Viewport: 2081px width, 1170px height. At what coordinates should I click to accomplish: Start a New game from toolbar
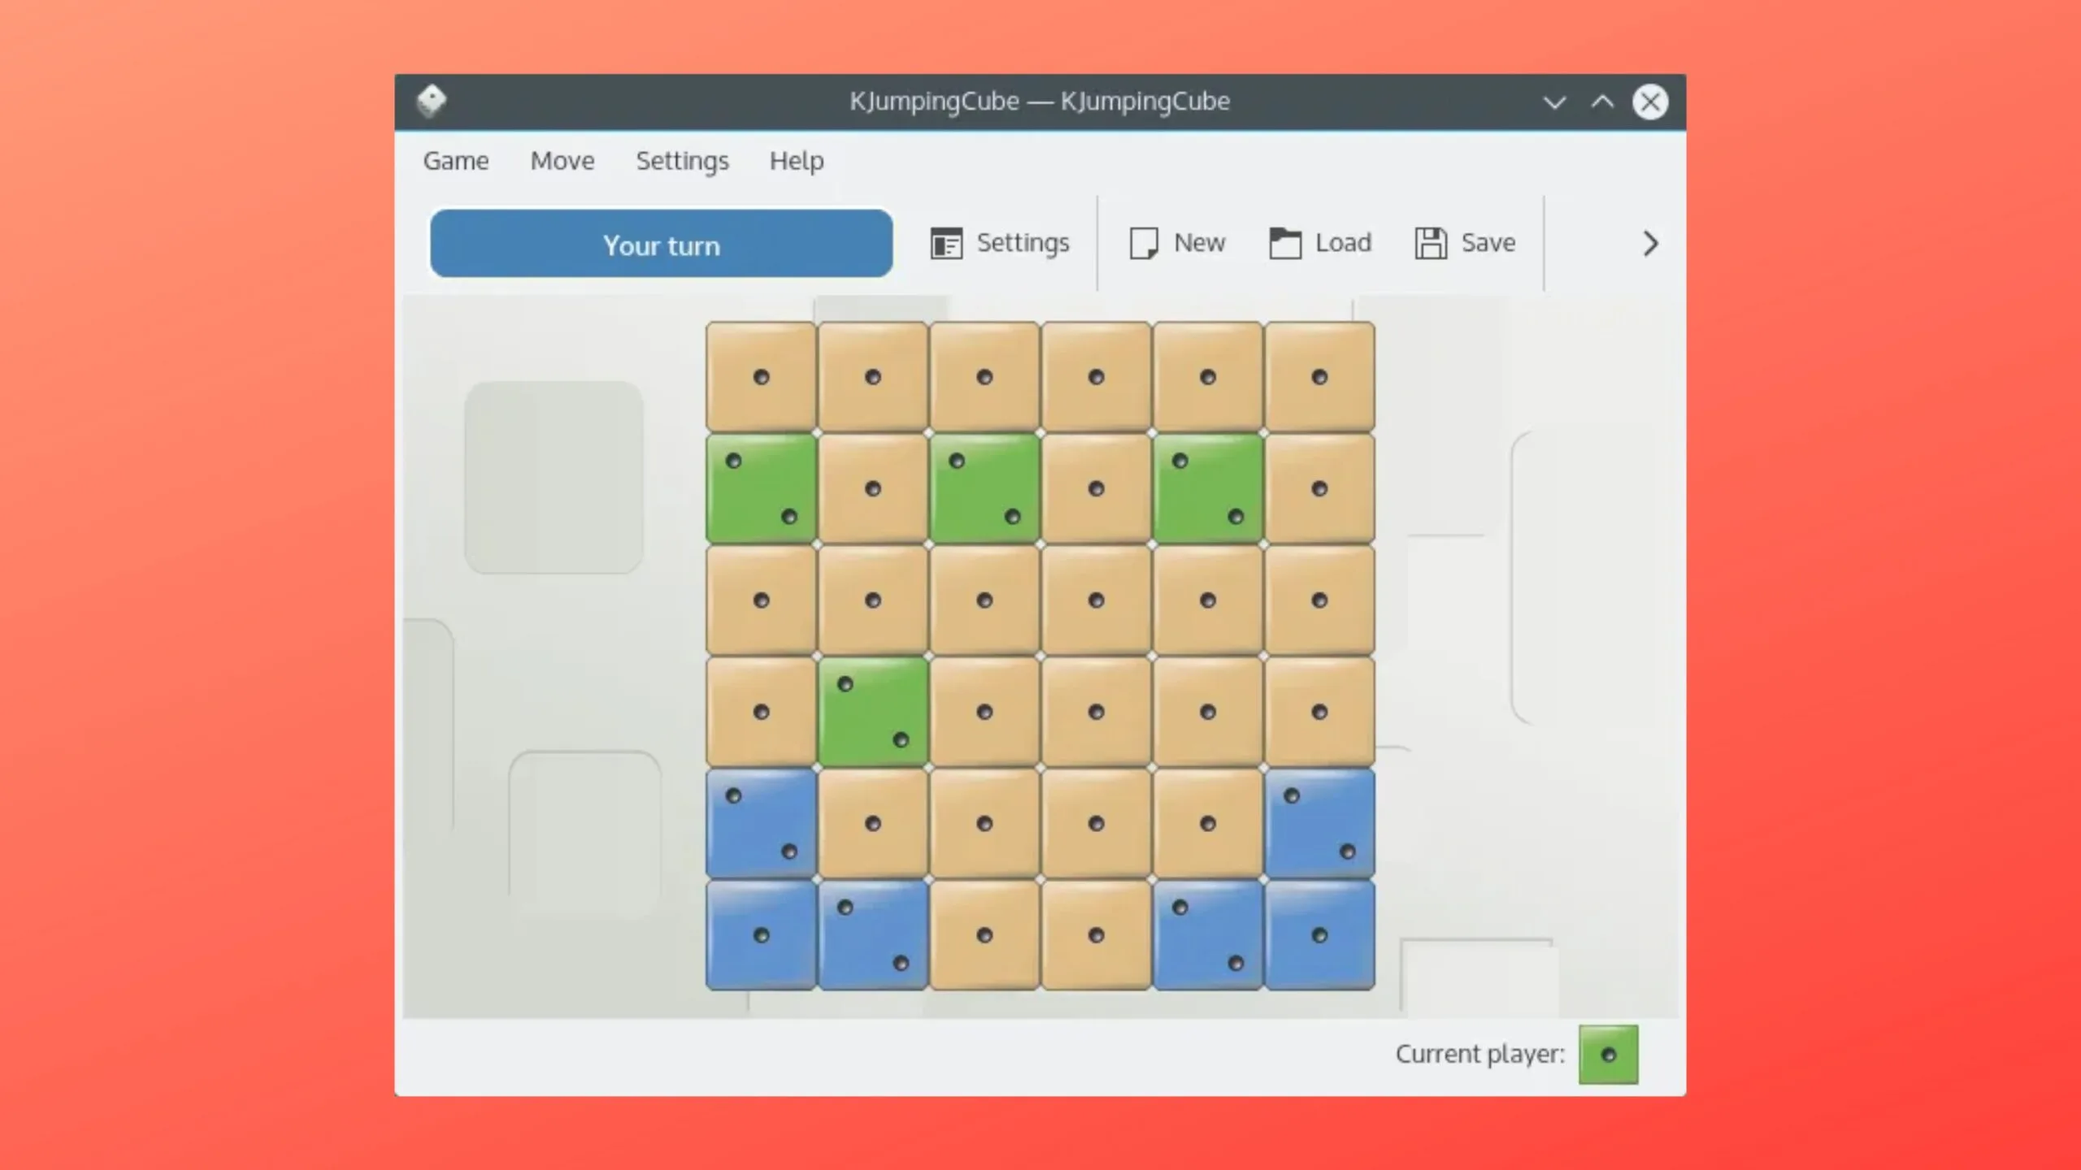coord(1177,243)
